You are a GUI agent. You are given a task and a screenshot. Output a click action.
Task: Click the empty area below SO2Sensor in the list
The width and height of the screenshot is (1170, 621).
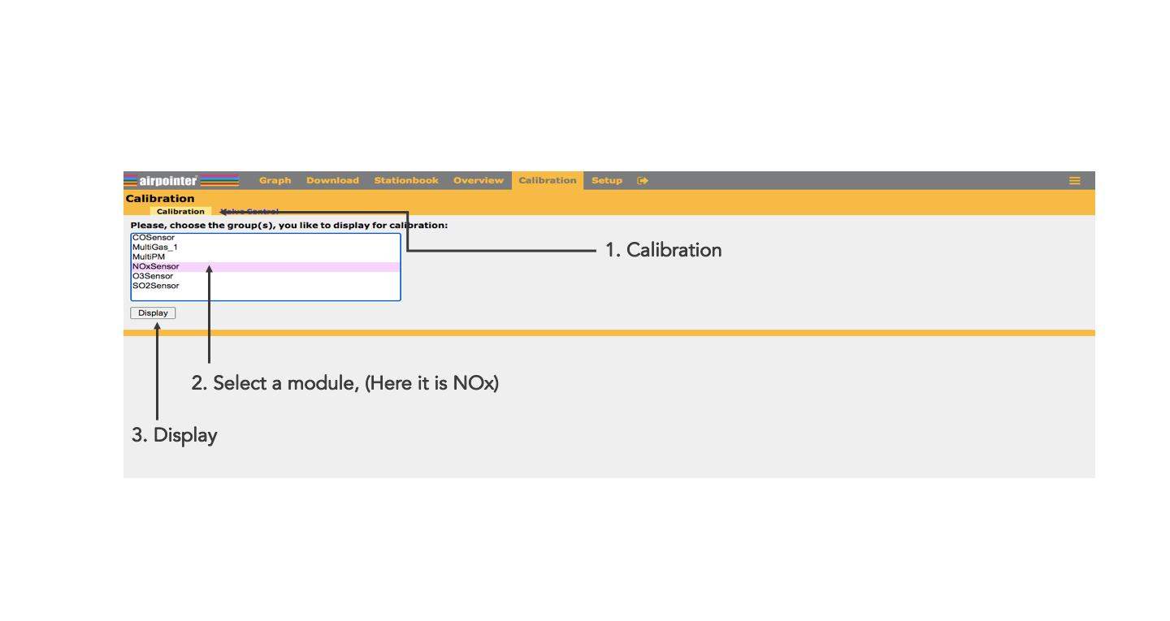click(x=265, y=295)
